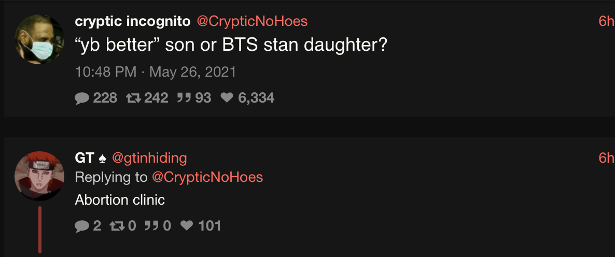Open the 10:48 PM May 26, 2021 timestamp
This screenshot has height=257, width=615.
coord(156,72)
